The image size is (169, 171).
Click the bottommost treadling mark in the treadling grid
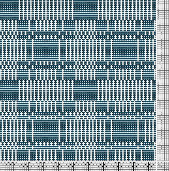[160, 160]
